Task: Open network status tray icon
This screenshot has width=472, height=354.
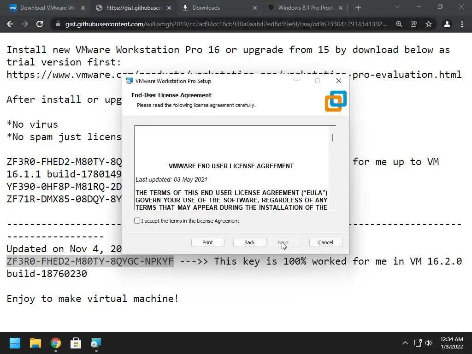Action: pos(418,343)
